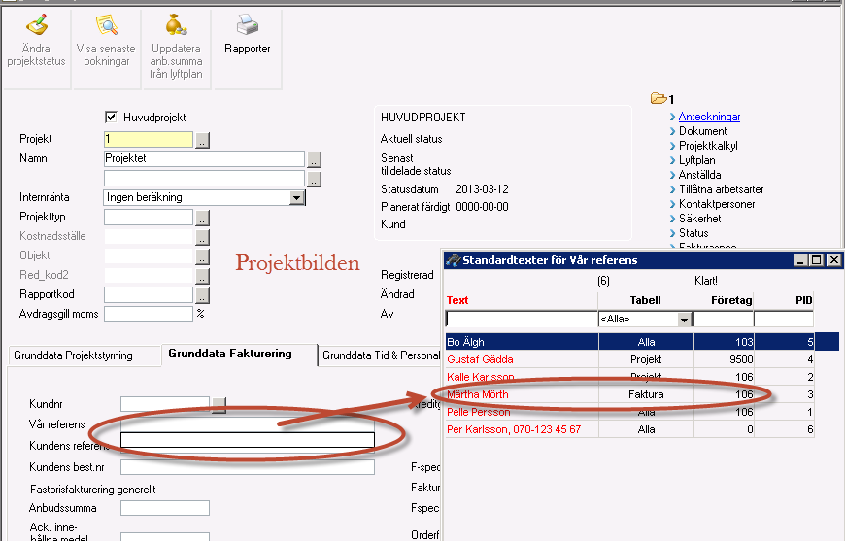Open the Red_kod2 lookup button

point(202,276)
